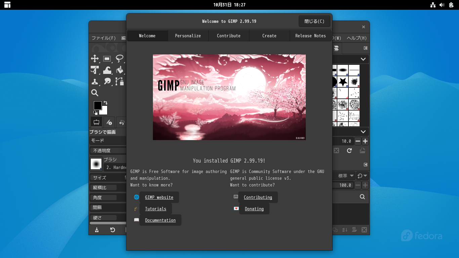Delete layer icon at layers panel bottom

[x=364, y=230]
